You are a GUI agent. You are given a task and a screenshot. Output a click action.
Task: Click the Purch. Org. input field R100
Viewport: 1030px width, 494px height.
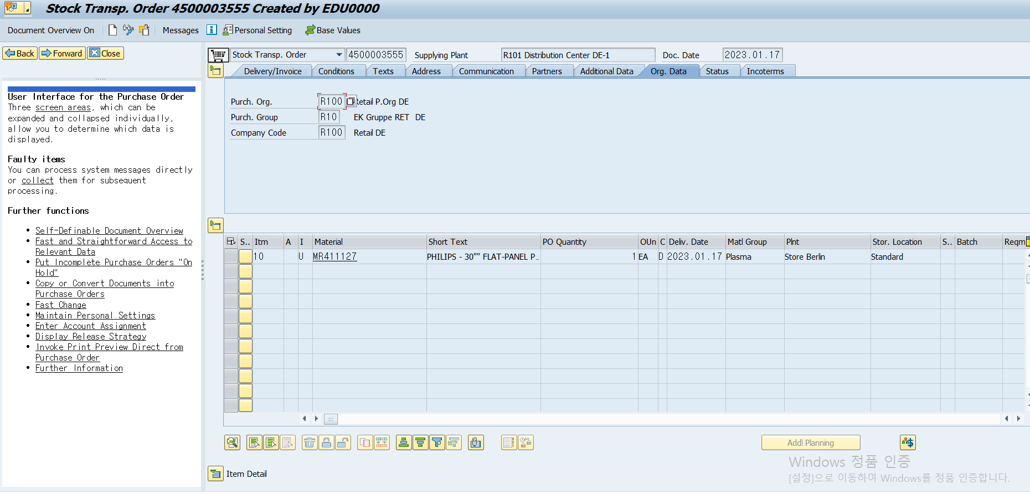coord(331,101)
